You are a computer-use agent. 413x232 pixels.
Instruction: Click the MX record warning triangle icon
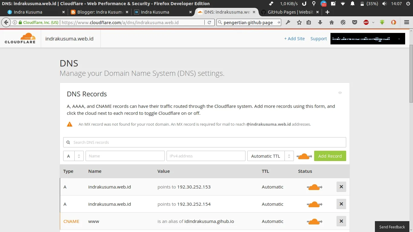tap(70, 124)
